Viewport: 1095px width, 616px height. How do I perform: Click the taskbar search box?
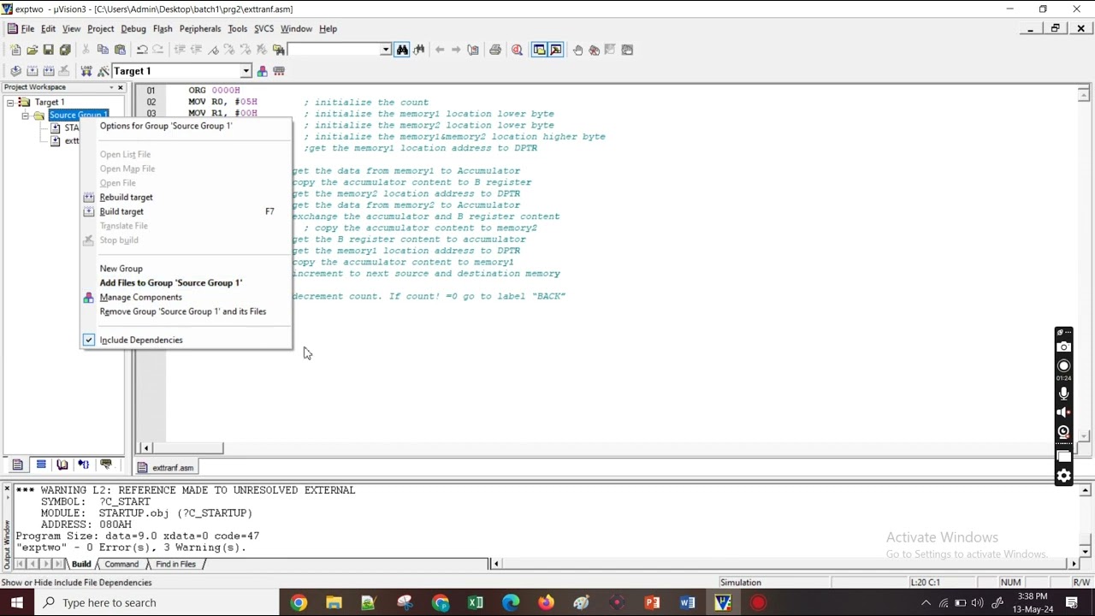157,602
